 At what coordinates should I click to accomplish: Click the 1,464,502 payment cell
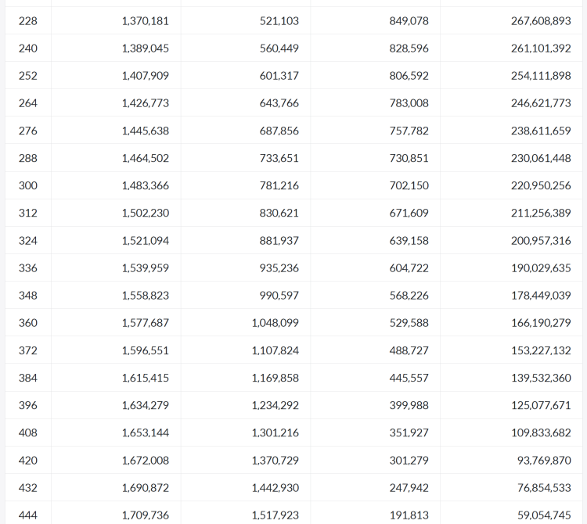(146, 158)
